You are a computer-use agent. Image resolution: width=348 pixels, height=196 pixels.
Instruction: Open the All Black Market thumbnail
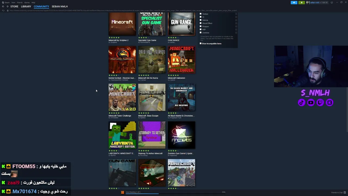point(181,97)
